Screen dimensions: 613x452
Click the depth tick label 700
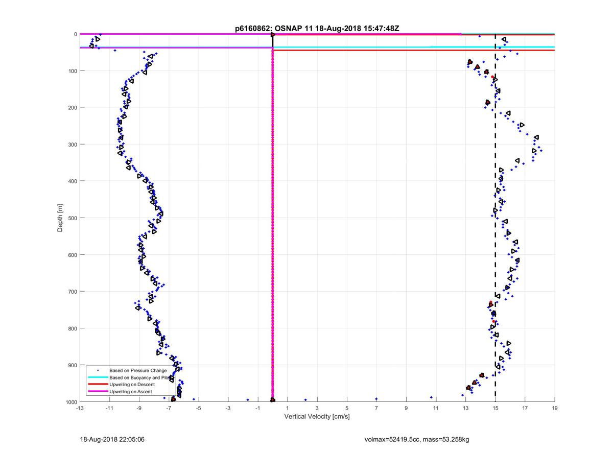pos(72,292)
